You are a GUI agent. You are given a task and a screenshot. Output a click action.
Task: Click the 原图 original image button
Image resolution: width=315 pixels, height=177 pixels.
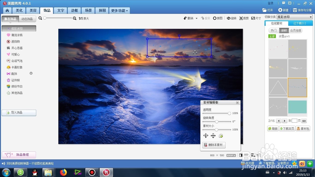(x=218, y=18)
